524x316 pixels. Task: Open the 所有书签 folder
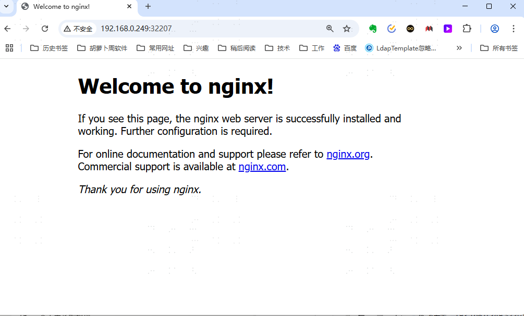point(498,48)
